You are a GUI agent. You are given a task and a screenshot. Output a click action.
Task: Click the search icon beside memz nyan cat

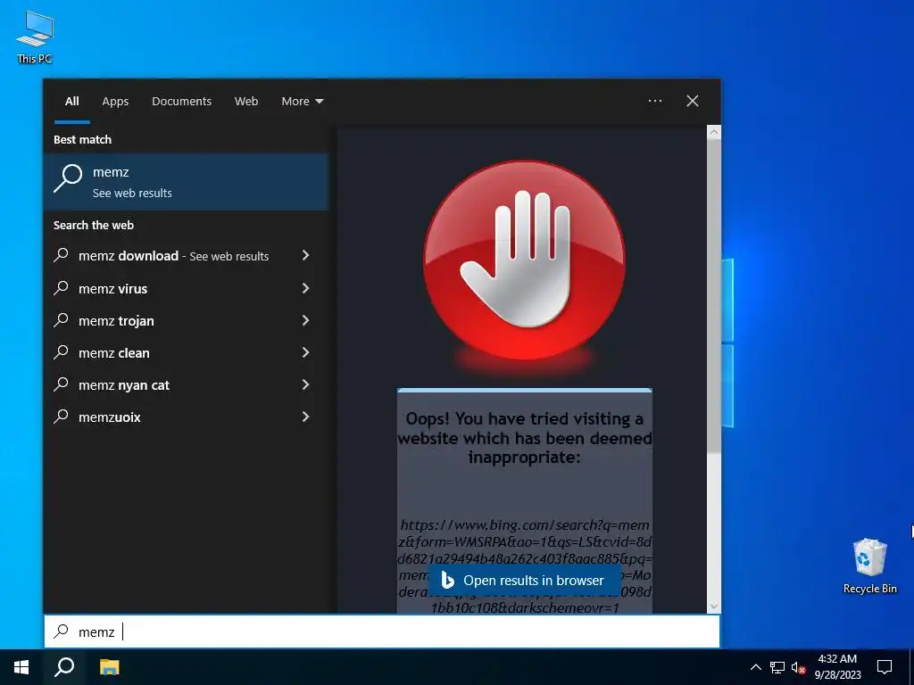pos(62,384)
